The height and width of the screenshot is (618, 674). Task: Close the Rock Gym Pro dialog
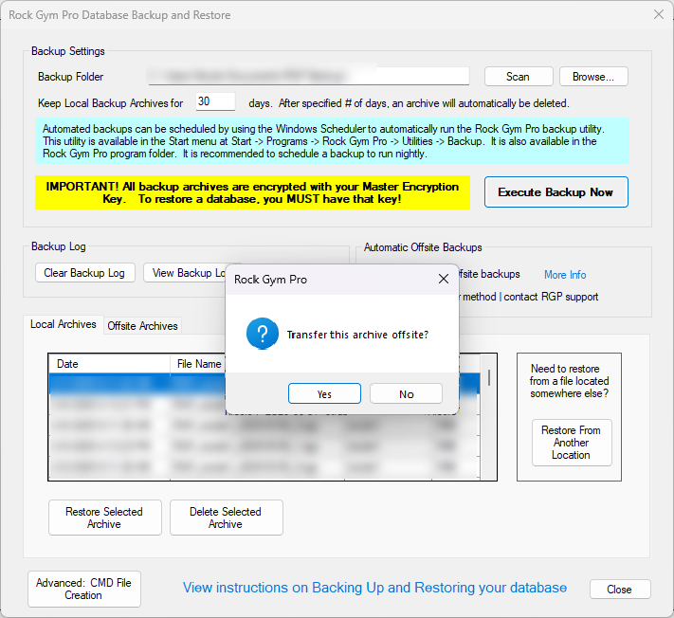(x=444, y=279)
